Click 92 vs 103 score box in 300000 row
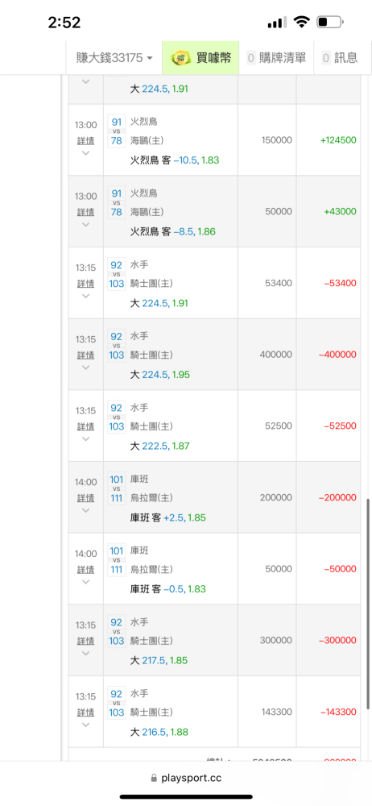Image resolution: width=372 pixels, height=806 pixels. pyautogui.click(x=117, y=631)
